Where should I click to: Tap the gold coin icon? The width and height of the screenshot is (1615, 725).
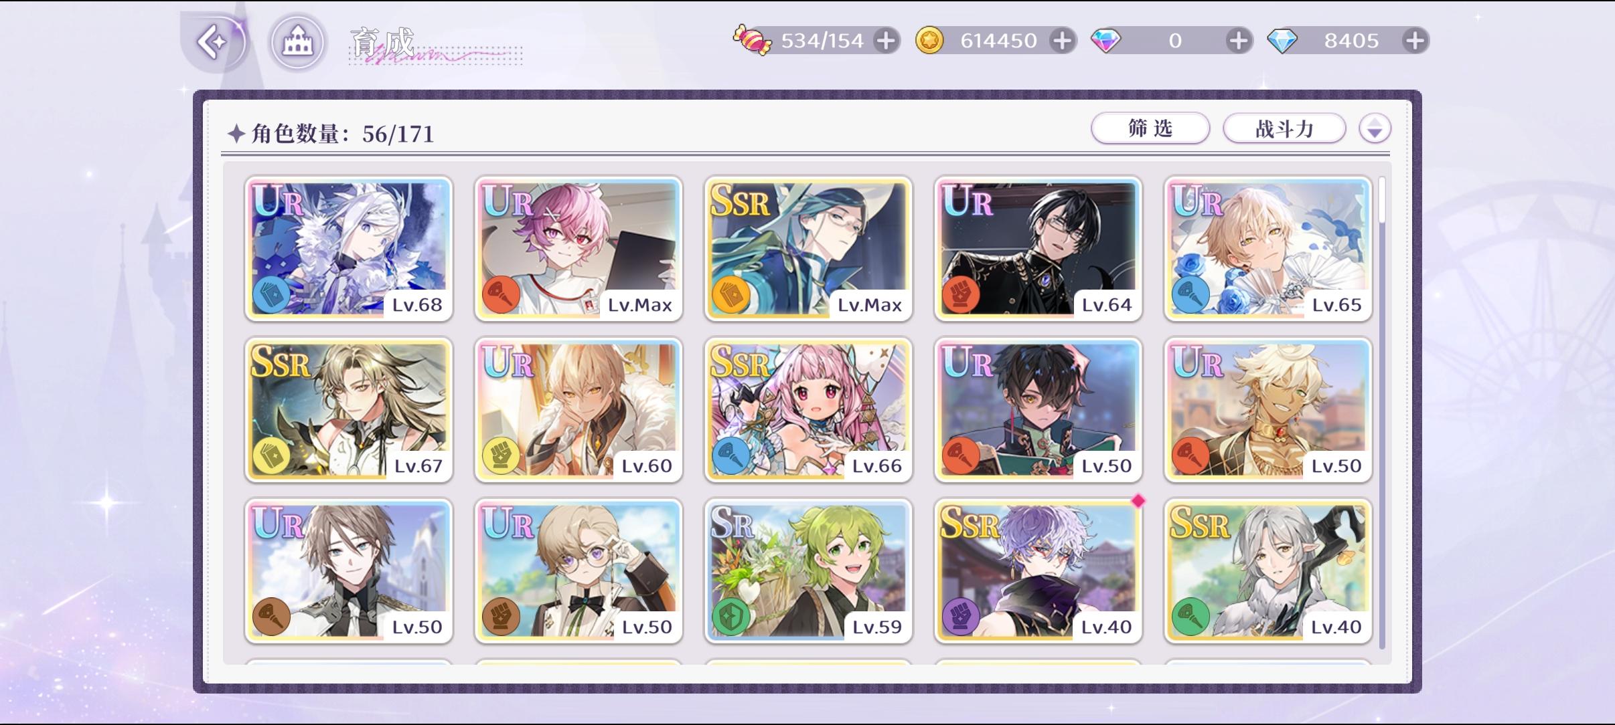pyautogui.click(x=929, y=41)
